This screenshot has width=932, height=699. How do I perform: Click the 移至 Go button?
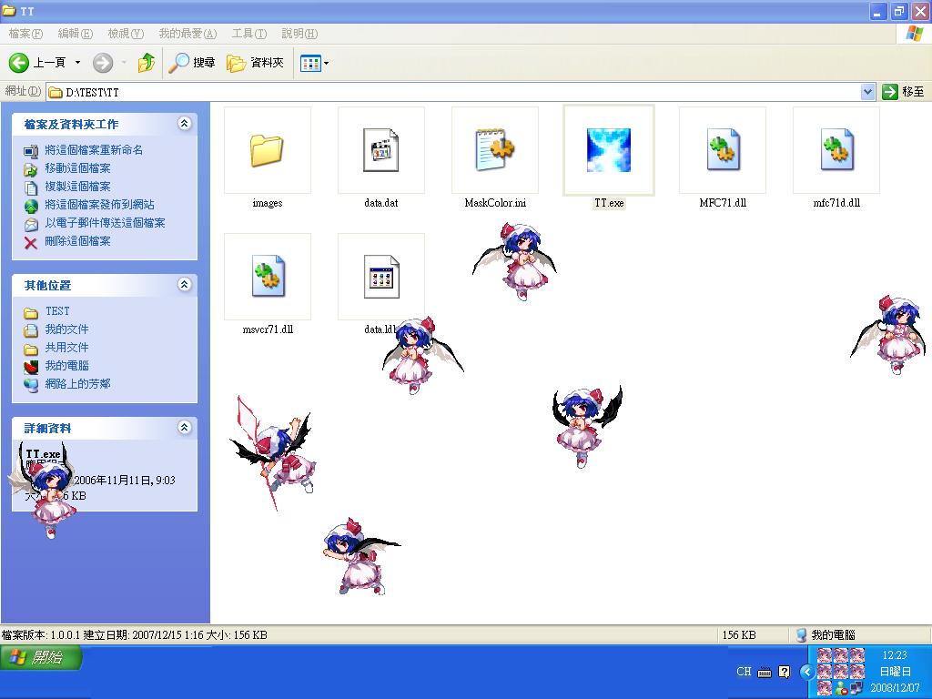(903, 92)
